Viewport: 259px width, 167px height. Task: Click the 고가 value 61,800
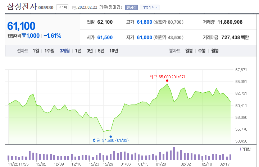coord(144,22)
